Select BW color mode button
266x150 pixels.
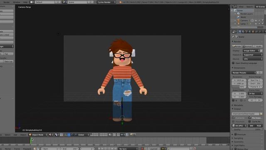coord(251,126)
